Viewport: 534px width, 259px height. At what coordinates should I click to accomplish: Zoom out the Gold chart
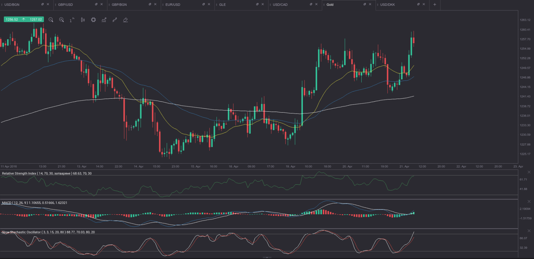pos(51,20)
